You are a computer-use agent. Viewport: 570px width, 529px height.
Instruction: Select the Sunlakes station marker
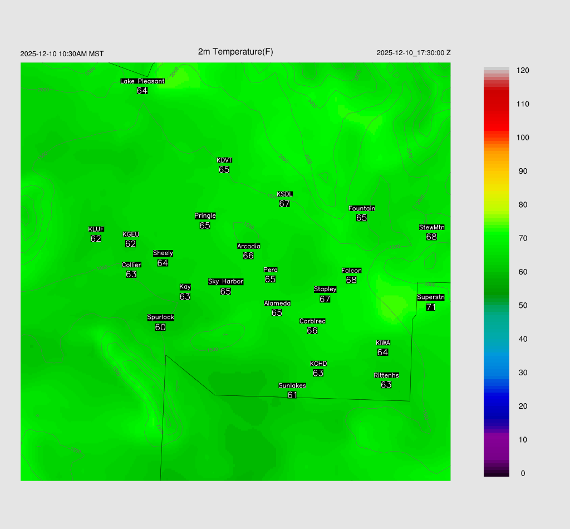(292, 390)
